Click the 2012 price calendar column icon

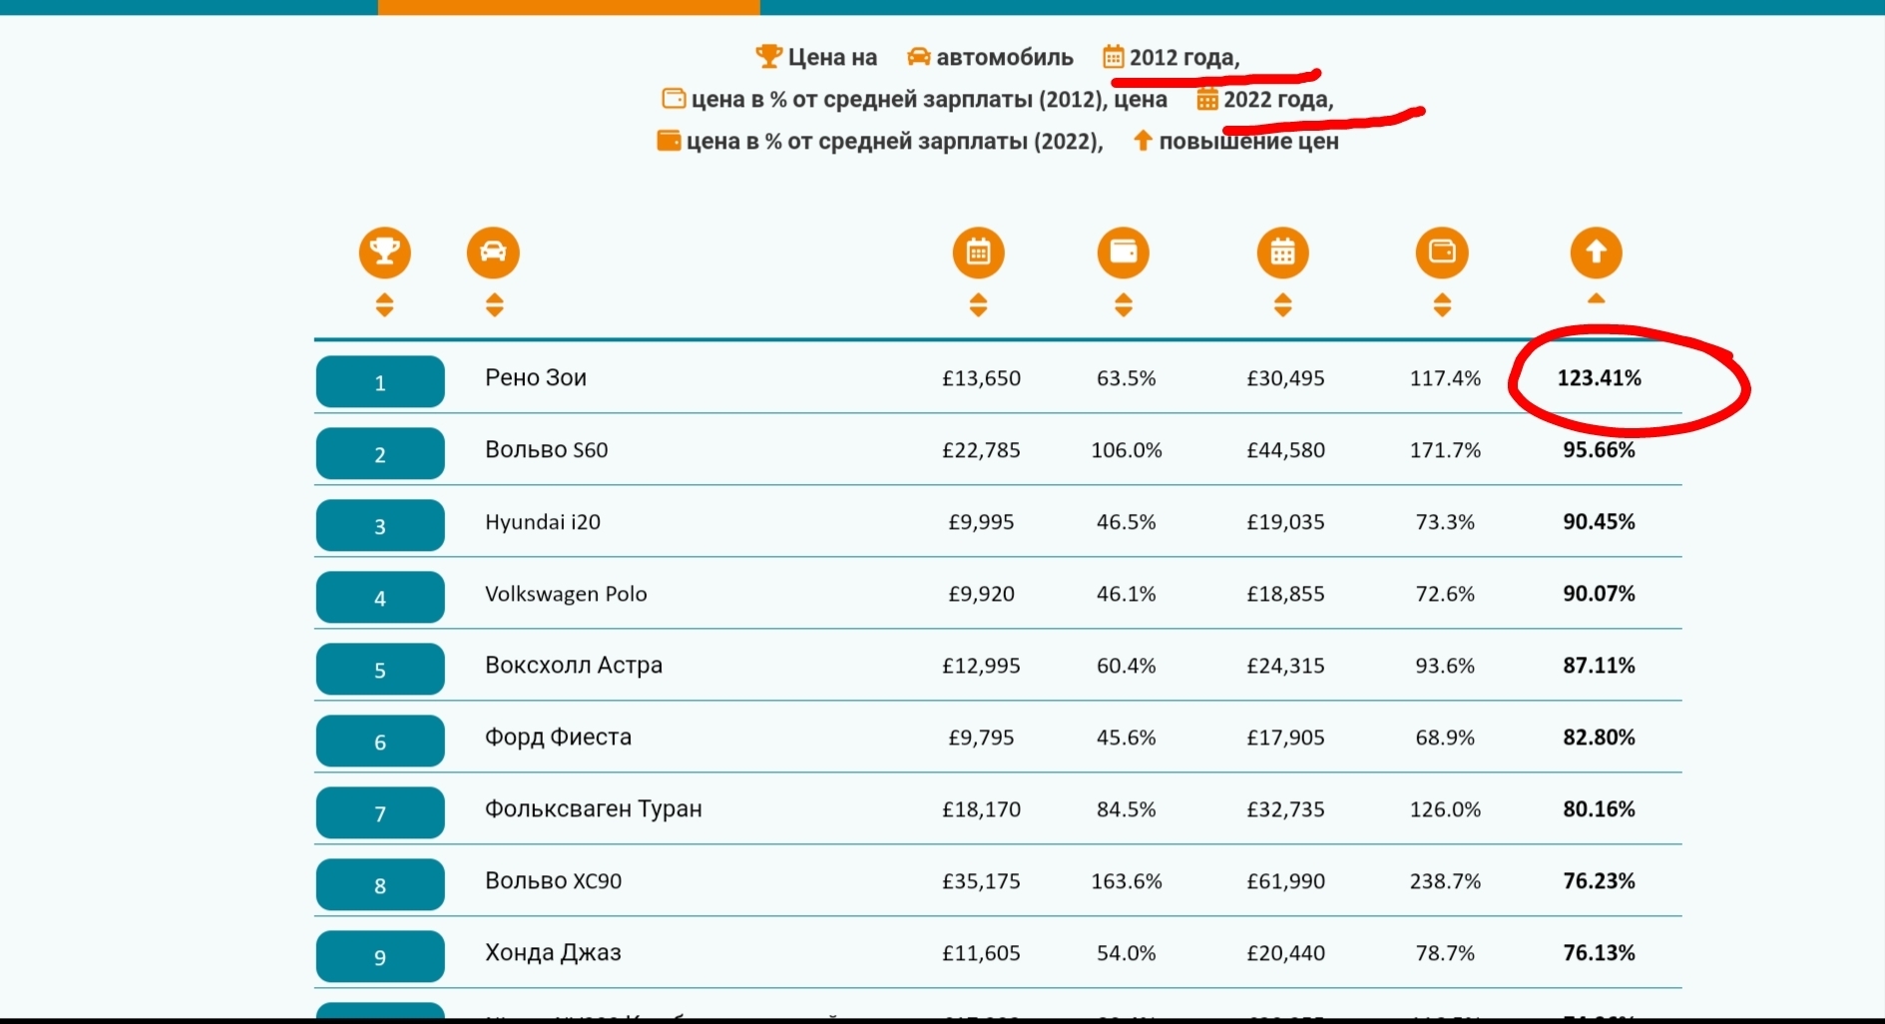(978, 253)
